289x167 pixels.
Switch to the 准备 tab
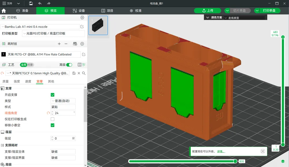coord(22,11)
